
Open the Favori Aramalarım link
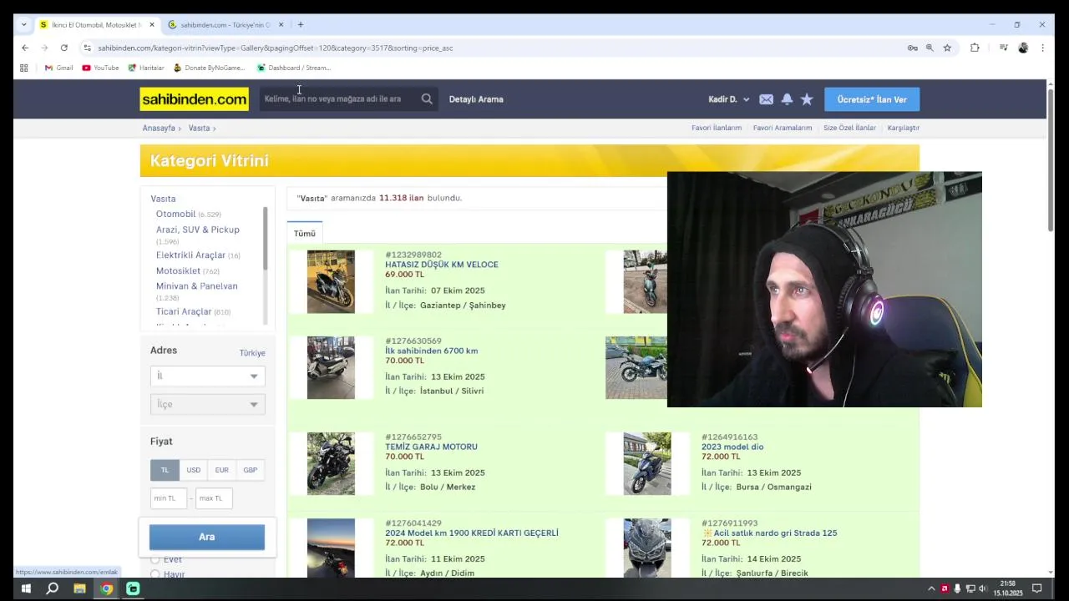[783, 128]
